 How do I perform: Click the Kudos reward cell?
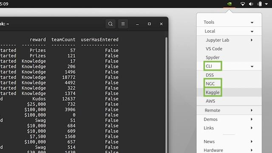(39, 99)
